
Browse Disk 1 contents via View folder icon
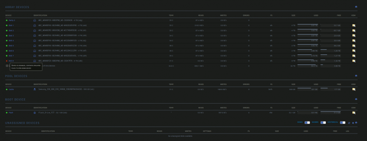coord(354,26)
